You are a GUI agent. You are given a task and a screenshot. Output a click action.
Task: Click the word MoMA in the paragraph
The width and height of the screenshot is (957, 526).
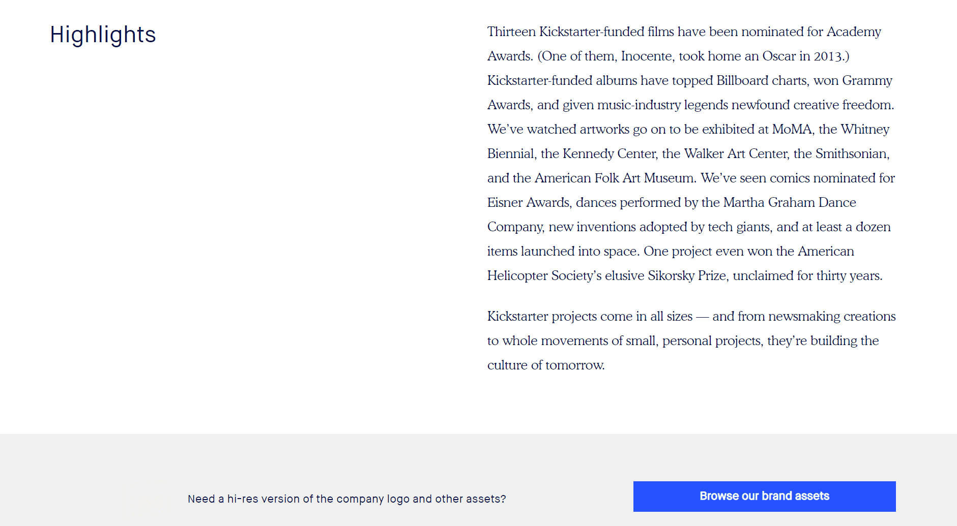click(792, 129)
